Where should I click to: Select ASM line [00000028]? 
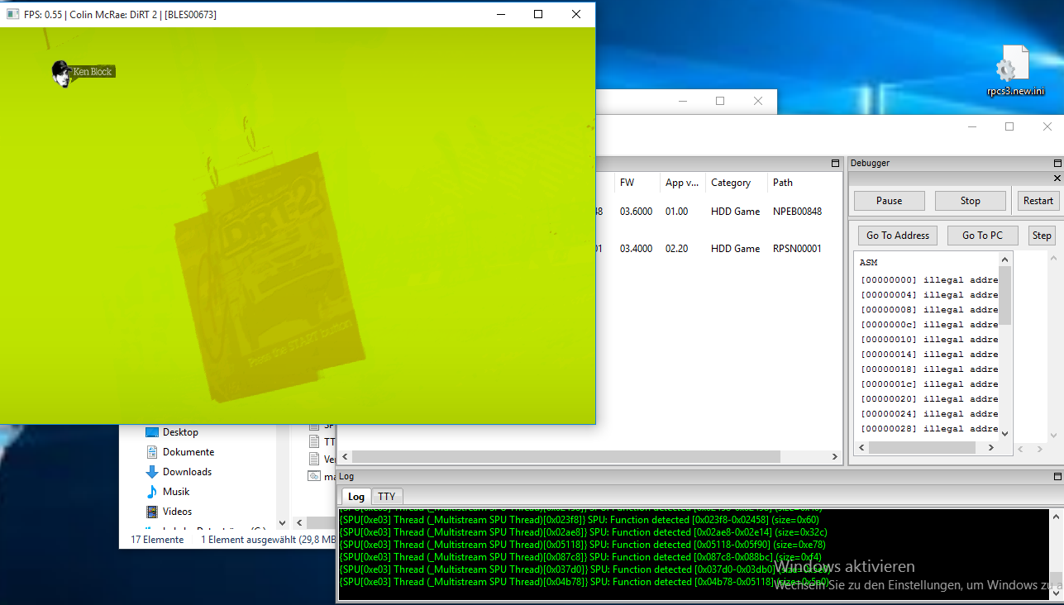pos(929,429)
